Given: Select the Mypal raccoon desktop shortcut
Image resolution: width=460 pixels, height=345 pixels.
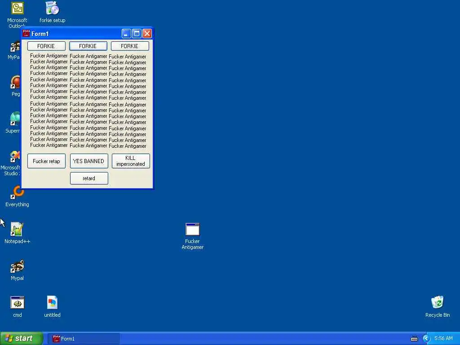Looking at the screenshot, I should 17,270.
